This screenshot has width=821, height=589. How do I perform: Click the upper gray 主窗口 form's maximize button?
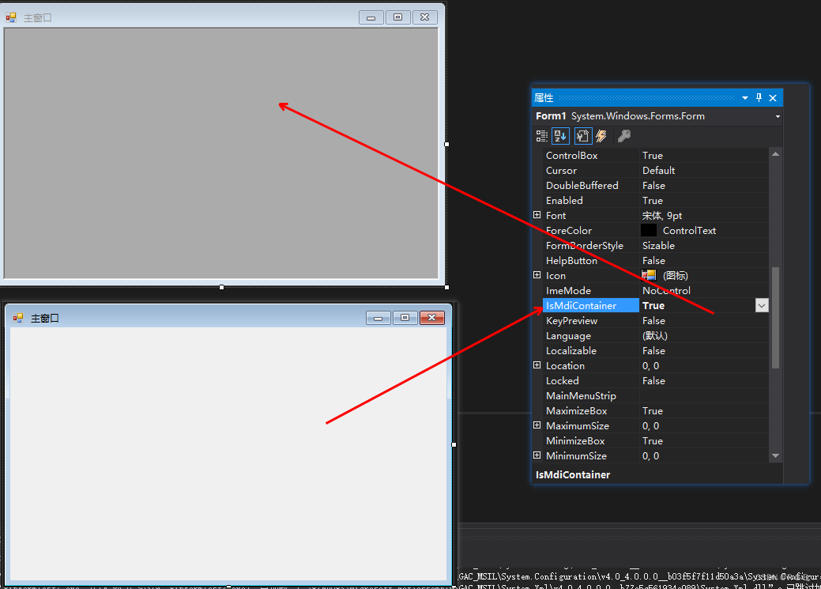[398, 17]
